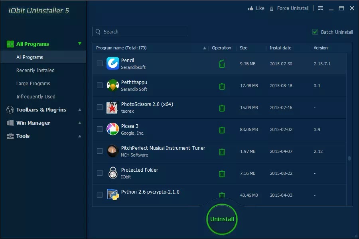
Task: Collapse the All Programs section arrow
Action: pos(80,43)
